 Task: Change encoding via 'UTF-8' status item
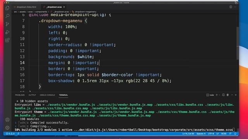(x=211, y=134)
